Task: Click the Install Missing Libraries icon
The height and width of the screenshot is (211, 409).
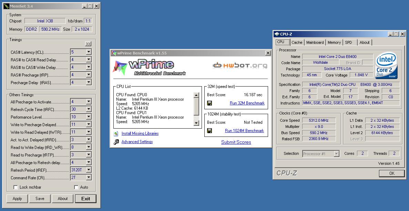Action: click(x=116, y=134)
